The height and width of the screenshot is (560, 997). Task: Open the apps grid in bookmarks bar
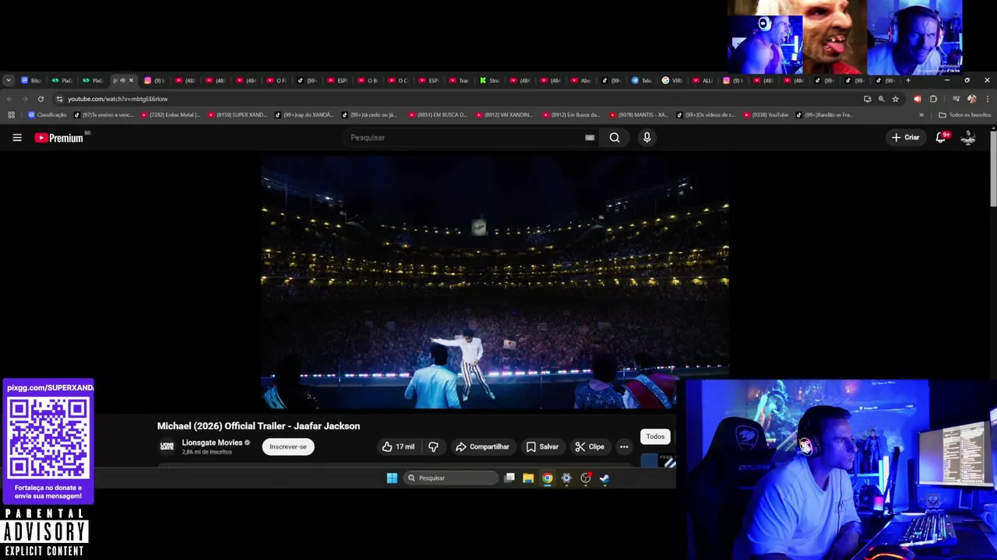click(x=11, y=115)
